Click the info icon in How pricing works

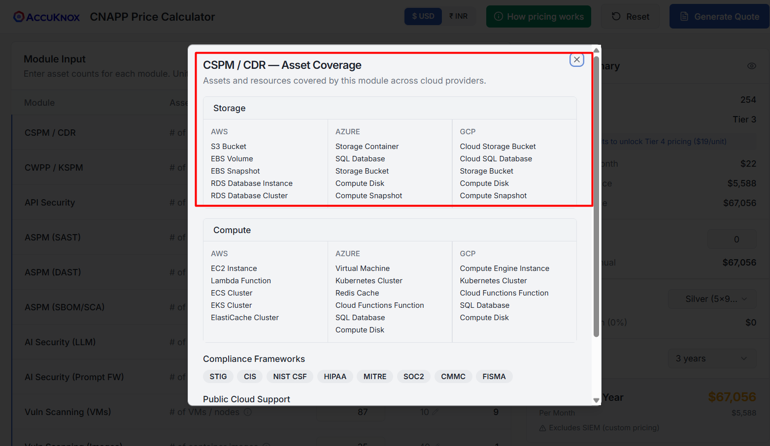tap(499, 16)
